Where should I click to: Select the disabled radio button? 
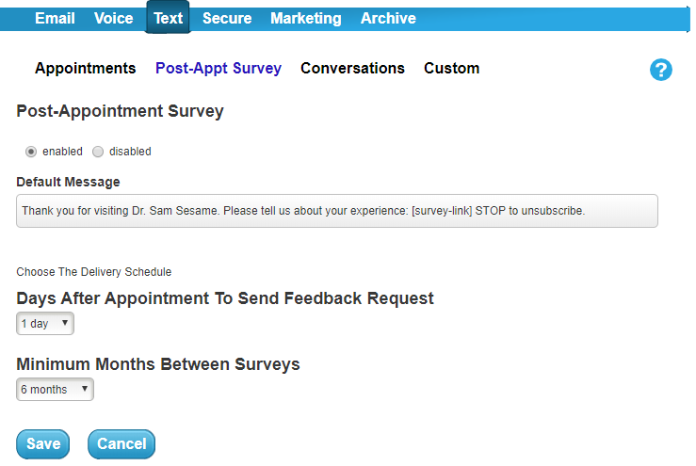[x=98, y=152]
